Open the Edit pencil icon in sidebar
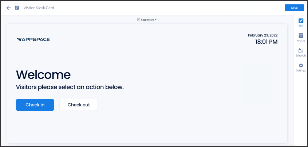 [301, 21]
